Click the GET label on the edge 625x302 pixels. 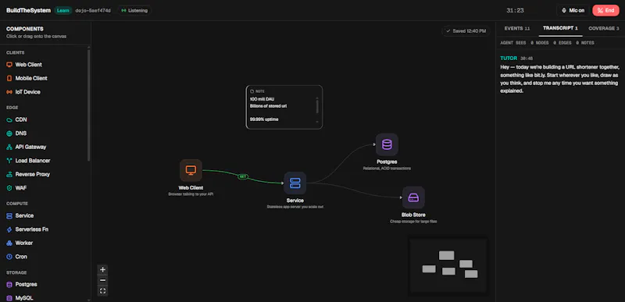coord(243,176)
